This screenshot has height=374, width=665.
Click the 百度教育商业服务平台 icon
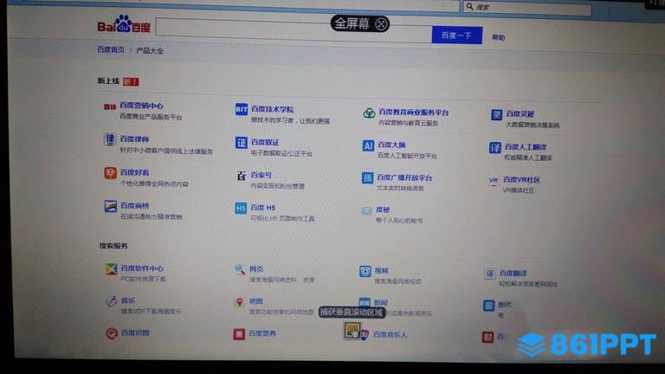[x=369, y=113]
